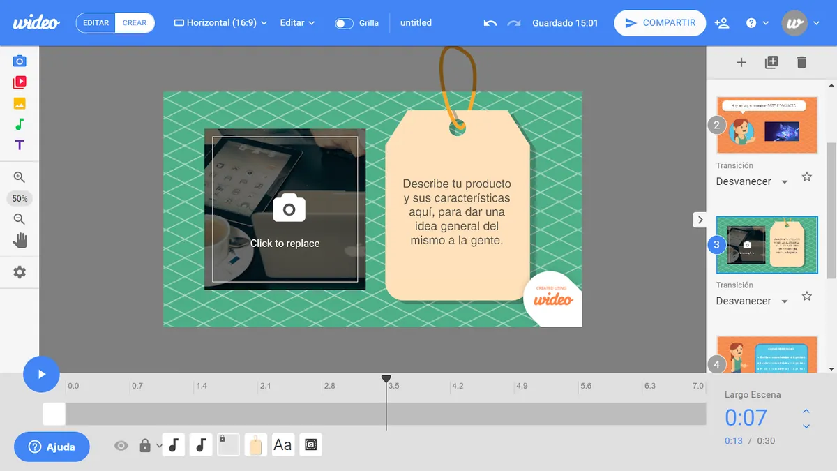This screenshot has height=471, width=837.
Task: Toggle the lock icon in timeline bar
Action: (x=145, y=445)
